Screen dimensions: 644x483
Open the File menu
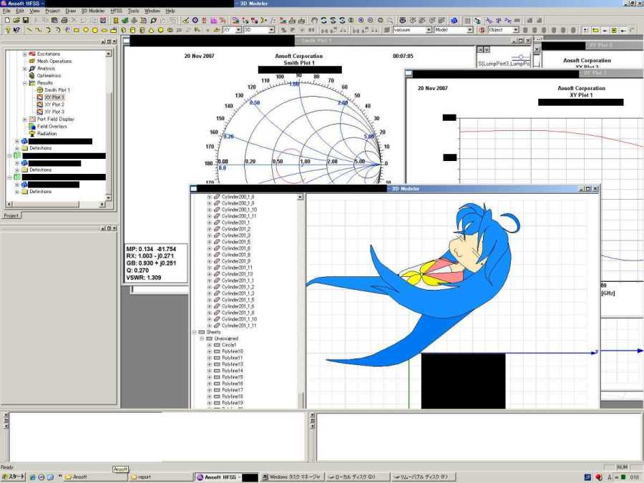pos(6,11)
